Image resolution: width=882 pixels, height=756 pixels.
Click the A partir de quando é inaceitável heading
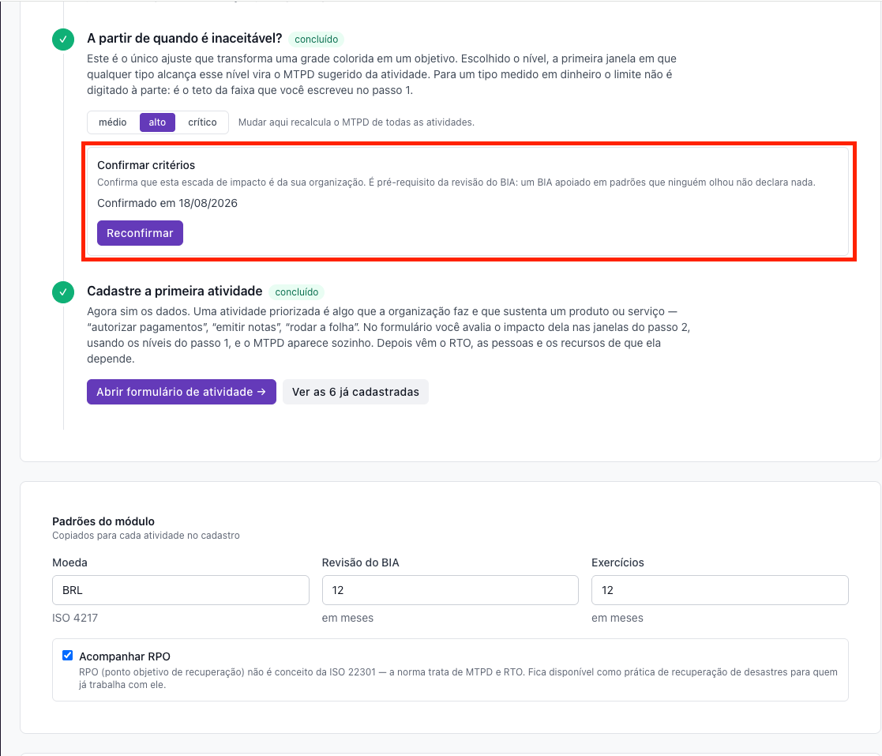(x=185, y=38)
